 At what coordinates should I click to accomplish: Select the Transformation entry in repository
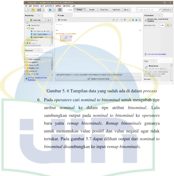41,37
